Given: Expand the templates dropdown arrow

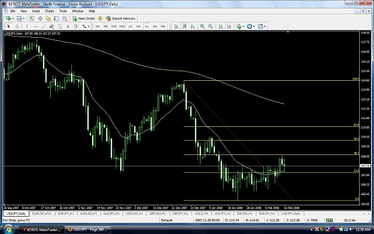Looking at the screenshot, I should click(x=264, y=26).
